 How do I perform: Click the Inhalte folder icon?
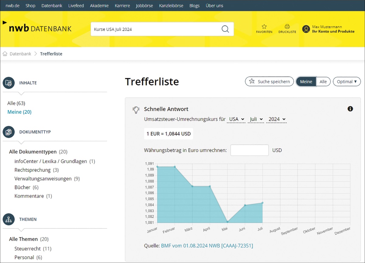tap(9, 83)
